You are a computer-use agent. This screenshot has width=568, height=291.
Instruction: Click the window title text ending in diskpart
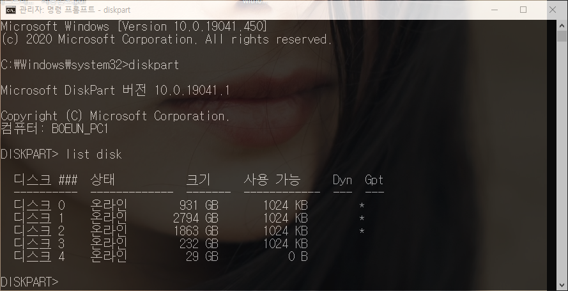click(75, 10)
